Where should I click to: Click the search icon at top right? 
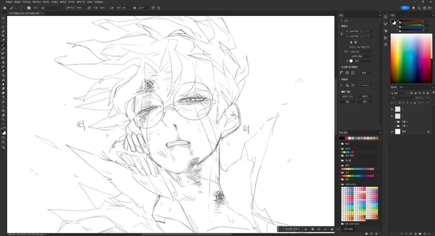click(x=419, y=8)
